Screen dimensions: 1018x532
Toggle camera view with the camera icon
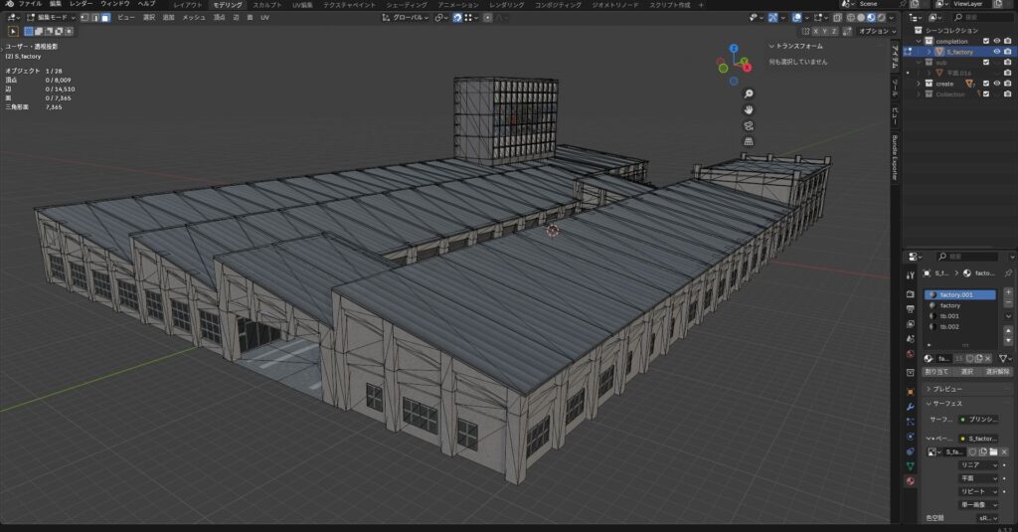click(749, 125)
